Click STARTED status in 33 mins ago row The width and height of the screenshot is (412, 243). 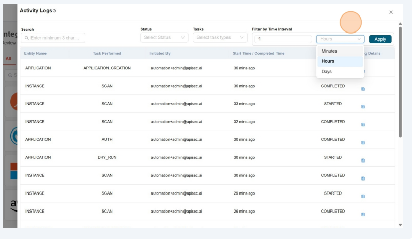[x=332, y=104]
